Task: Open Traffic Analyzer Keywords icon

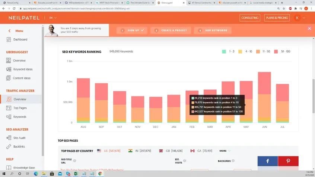Action: pyautogui.click(x=9, y=117)
